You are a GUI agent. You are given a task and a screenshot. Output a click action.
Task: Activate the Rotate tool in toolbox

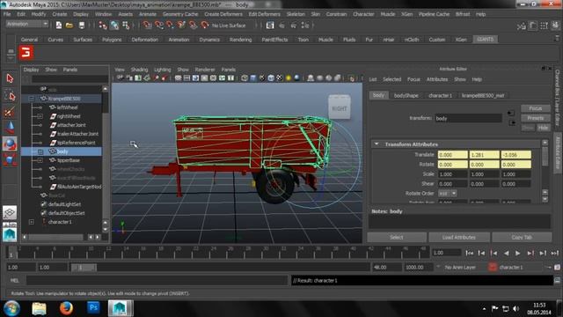click(10, 144)
